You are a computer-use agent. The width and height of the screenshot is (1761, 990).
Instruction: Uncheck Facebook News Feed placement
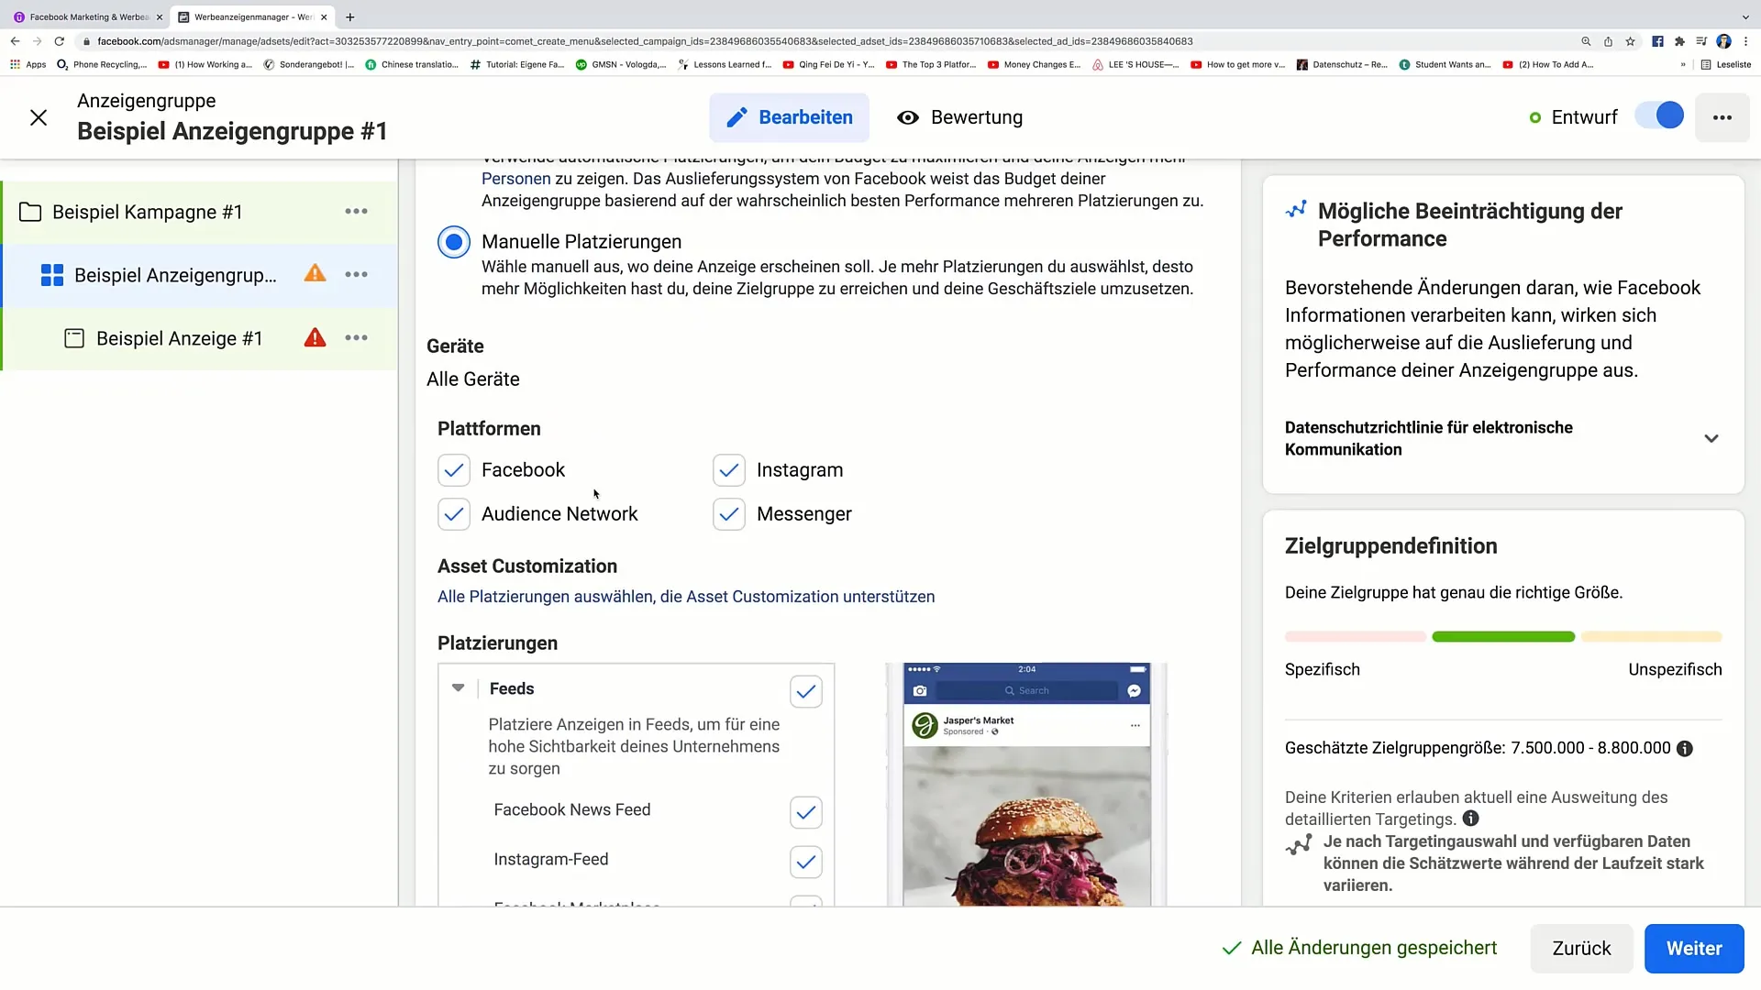tap(806, 812)
